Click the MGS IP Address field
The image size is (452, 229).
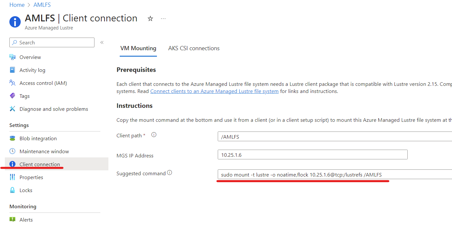tap(312, 155)
